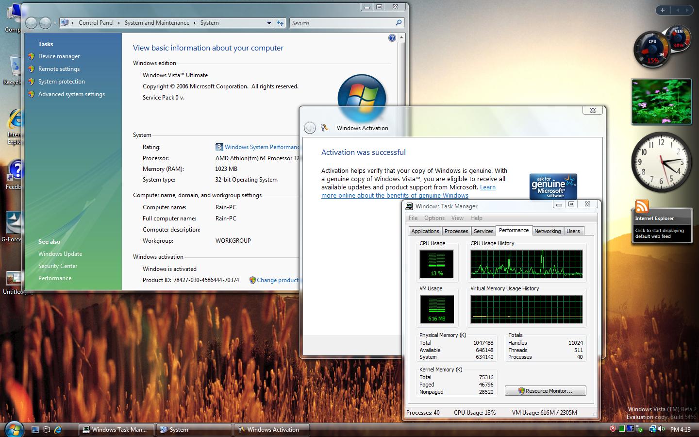The width and height of the screenshot is (699, 437).
Task: Click the sidebar add gadget plus button
Action: (662, 10)
